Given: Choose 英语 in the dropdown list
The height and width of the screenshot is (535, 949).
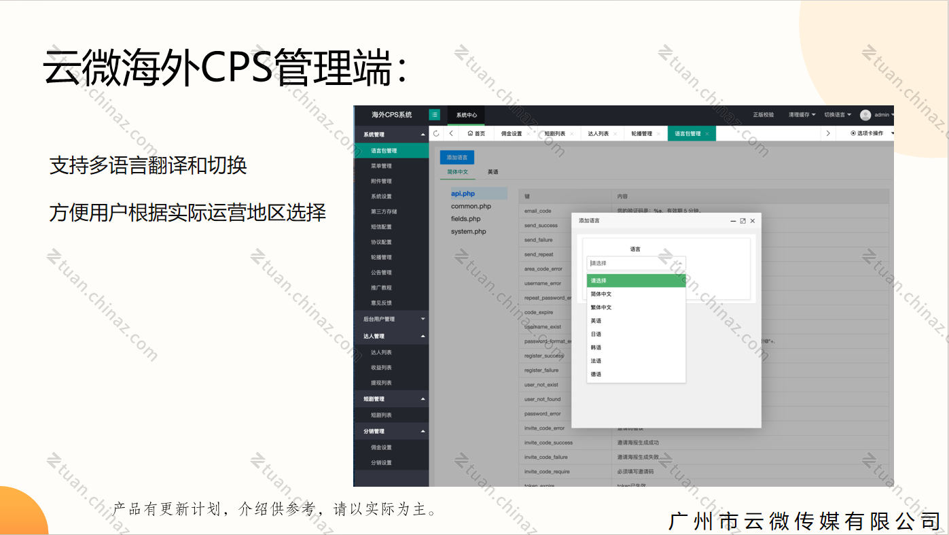Looking at the screenshot, I should pos(636,321).
